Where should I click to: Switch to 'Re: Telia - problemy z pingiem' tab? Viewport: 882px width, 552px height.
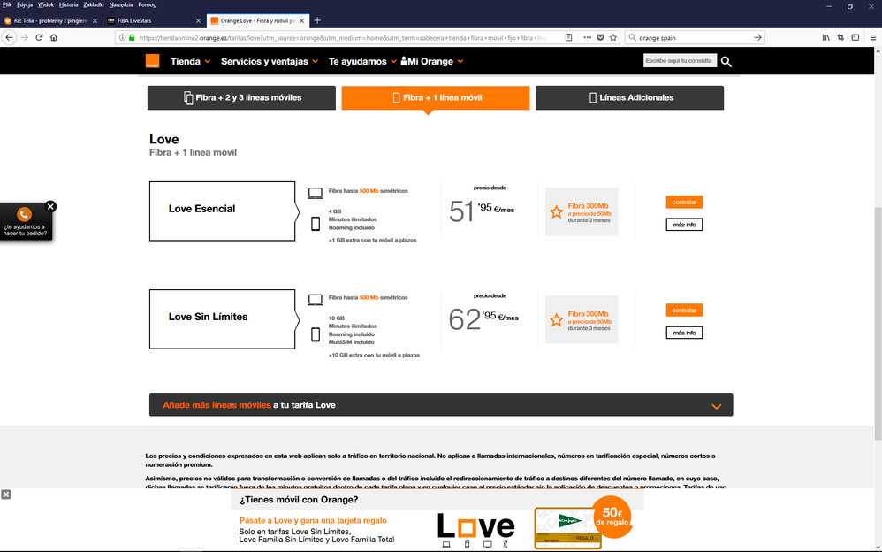click(x=50, y=21)
